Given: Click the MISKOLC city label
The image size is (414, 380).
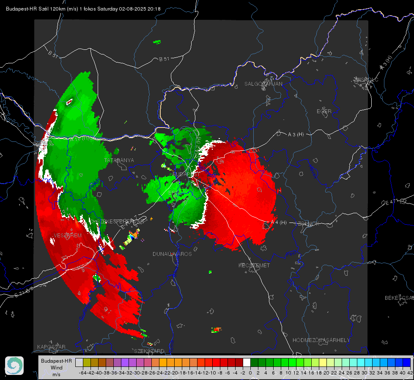Looking at the screenshot, I should [x=367, y=79].
